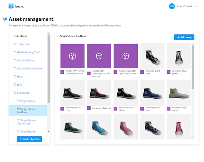Screen dimensions: 204x162
Task: Click the US user avatar
Action: point(172,6)
